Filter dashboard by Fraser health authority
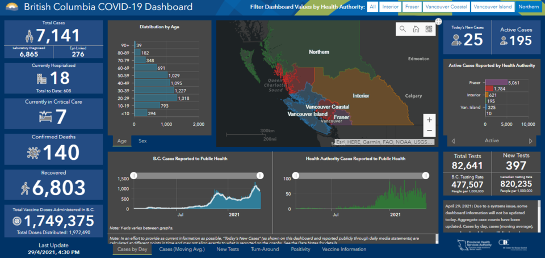This screenshot has width=545, height=258. 412,7
